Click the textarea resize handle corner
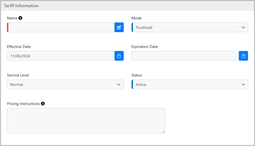 pyautogui.click(x=163, y=132)
